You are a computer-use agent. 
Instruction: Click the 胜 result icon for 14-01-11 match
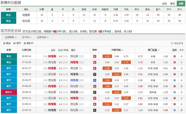tap(95, 98)
